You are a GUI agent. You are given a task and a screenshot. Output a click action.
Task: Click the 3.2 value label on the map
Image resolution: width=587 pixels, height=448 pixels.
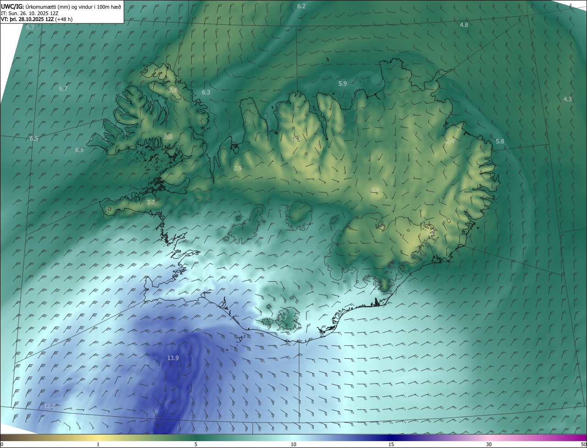tap(151, 202)
